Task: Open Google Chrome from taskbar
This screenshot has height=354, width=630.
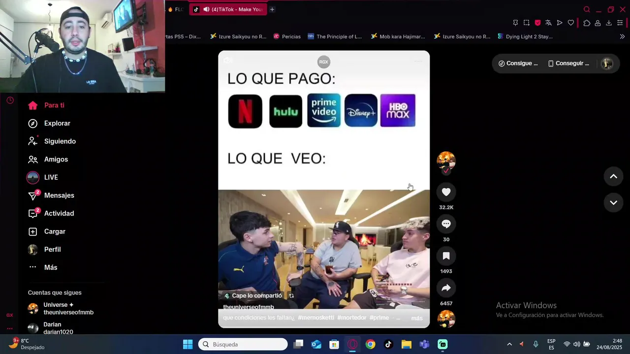Action: click(x=370, y=345)
